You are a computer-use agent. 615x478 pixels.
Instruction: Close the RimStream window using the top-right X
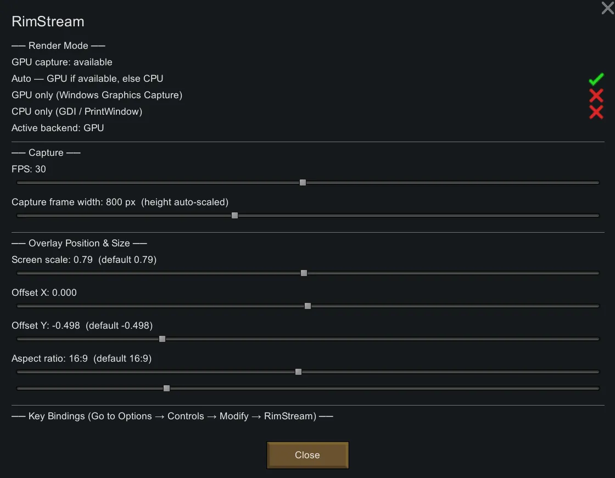coord(607,8)
